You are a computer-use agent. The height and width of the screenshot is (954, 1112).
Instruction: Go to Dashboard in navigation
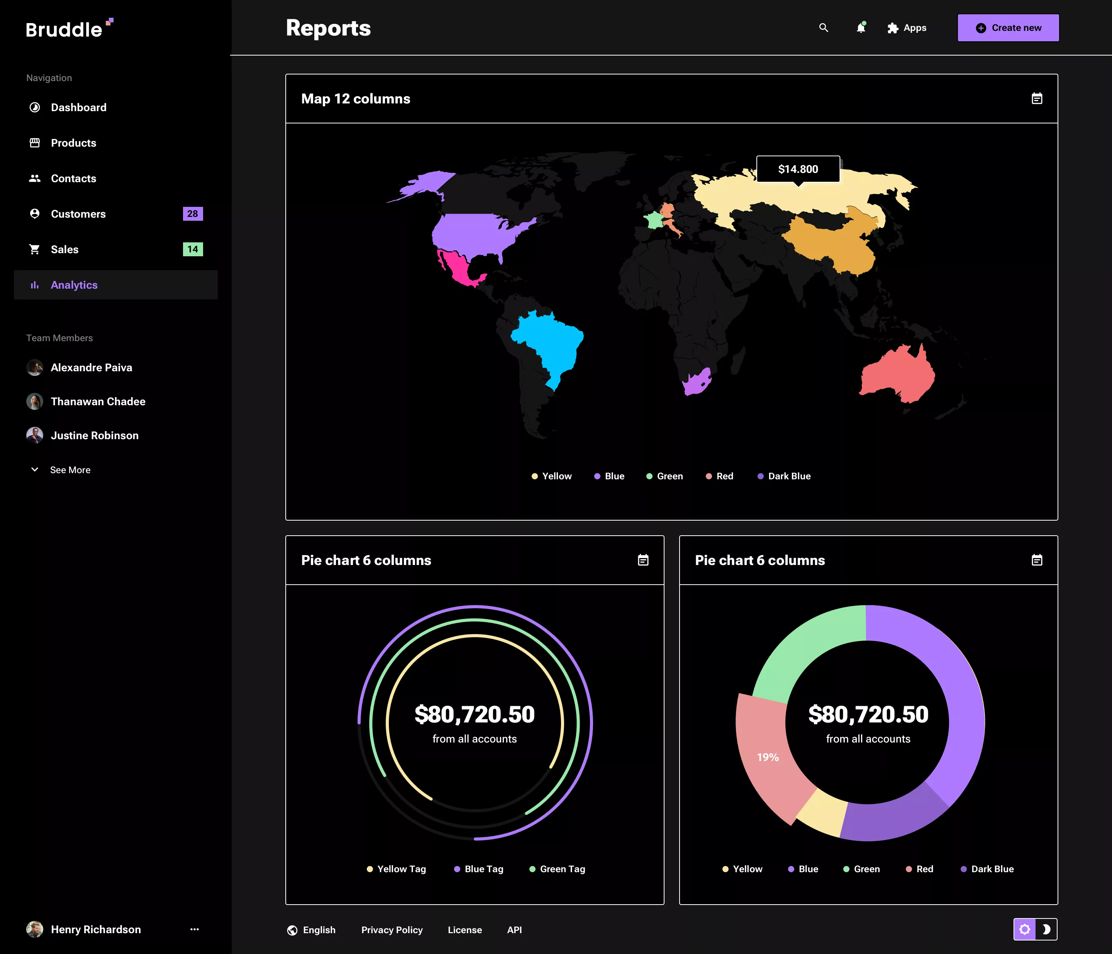(78, 107)
